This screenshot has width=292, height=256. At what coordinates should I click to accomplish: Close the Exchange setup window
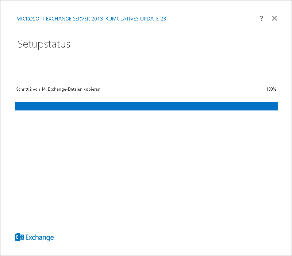274,18
